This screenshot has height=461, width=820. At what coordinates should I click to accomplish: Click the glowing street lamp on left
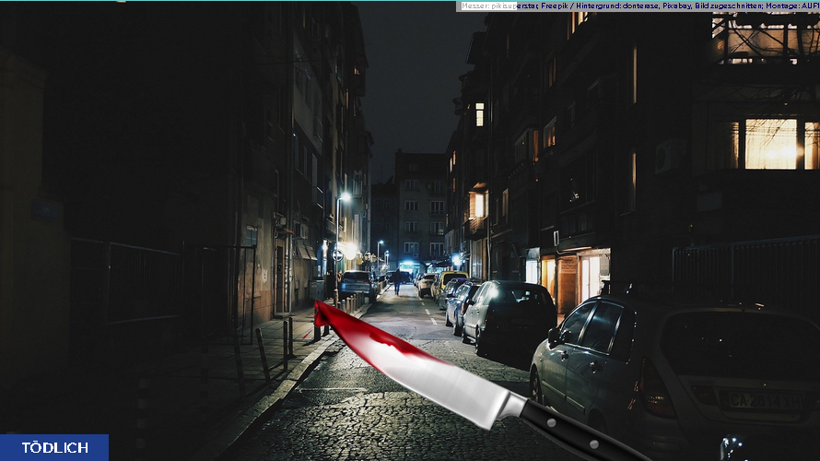click(345, 196)
